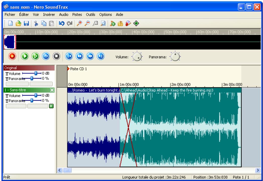
Task: Play the project with the first green play button
Action: [x=25, y=56]
